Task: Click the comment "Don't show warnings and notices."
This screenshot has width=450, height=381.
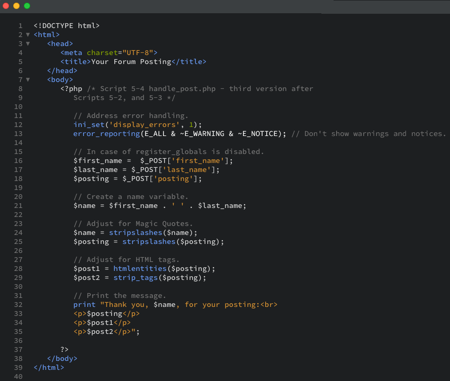Action: point(375,134)
